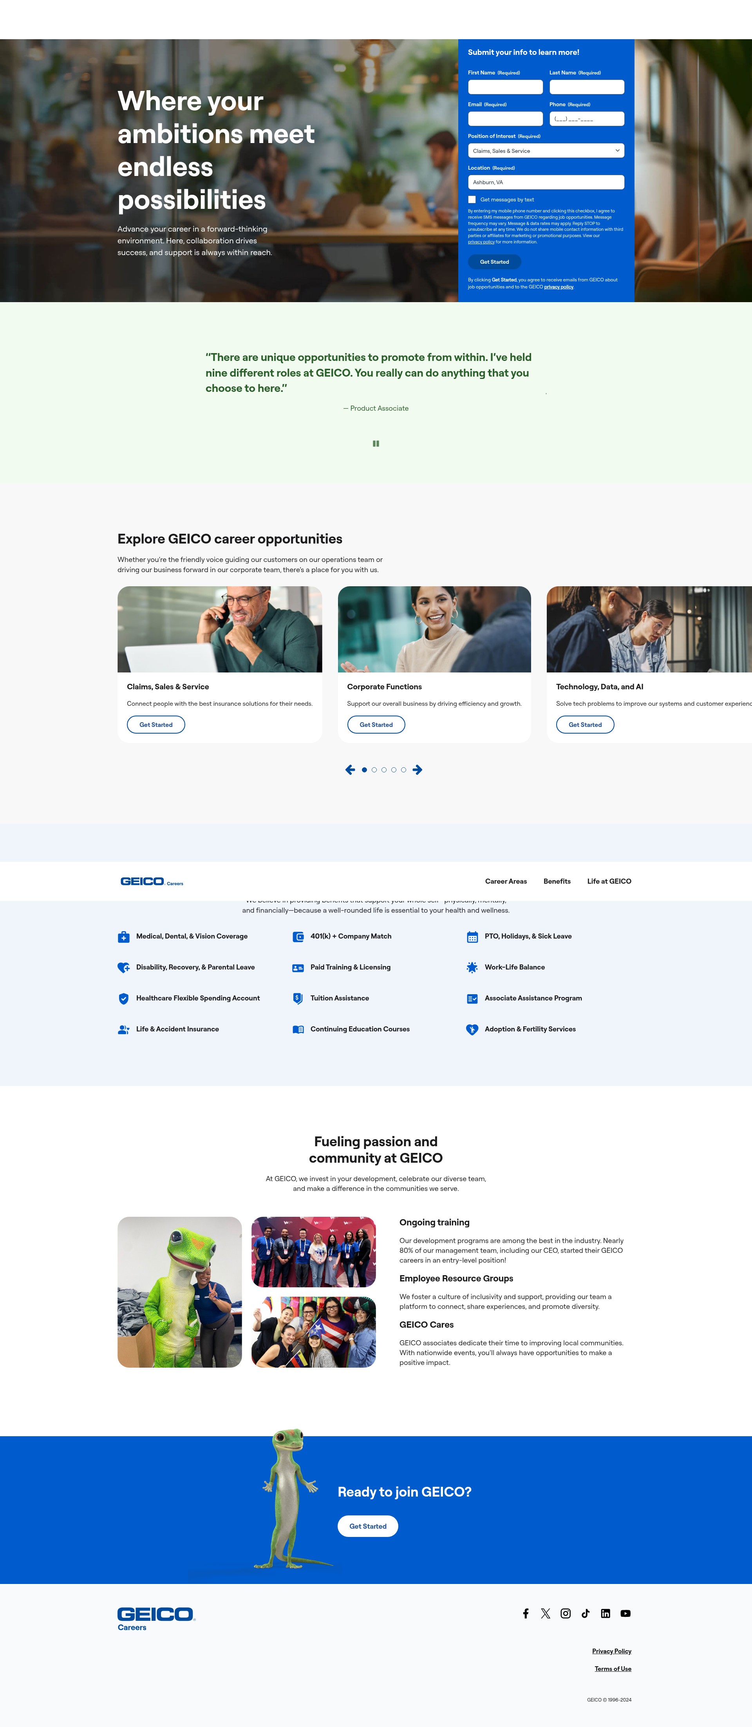This screenshot has width=752, height=1727.
Task: Open Life at GEICO in the navigation bar
Action: 609,882
